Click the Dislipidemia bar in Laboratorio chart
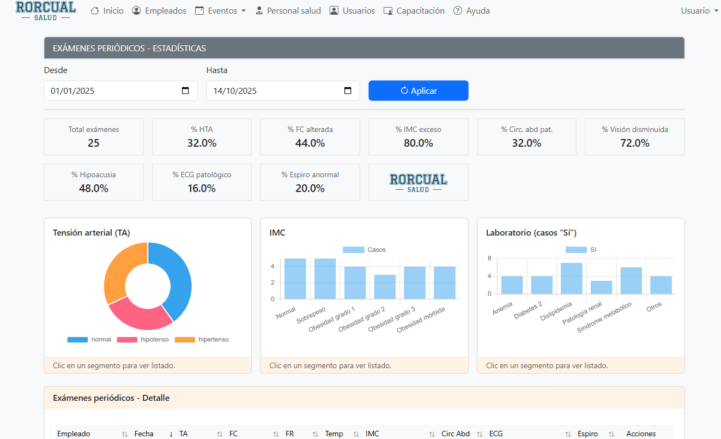 tap(572, 278)
